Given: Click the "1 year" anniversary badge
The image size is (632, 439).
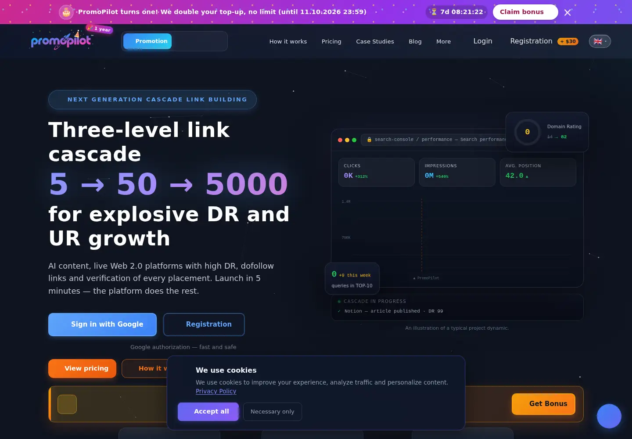Looking at the screenshot, I should click(x=101, y=29).
